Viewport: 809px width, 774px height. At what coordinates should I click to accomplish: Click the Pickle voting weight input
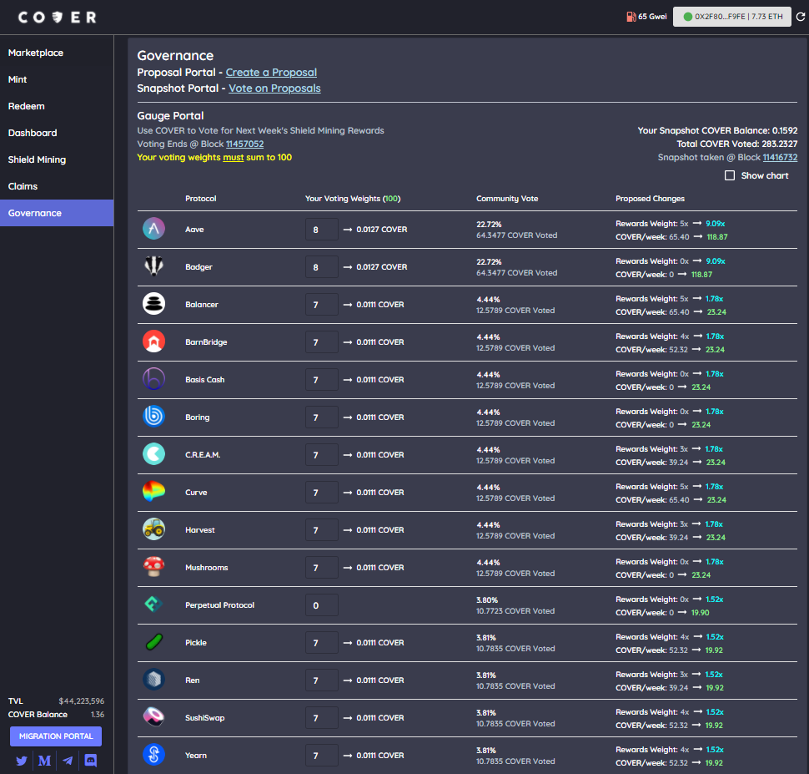[321, 643]
